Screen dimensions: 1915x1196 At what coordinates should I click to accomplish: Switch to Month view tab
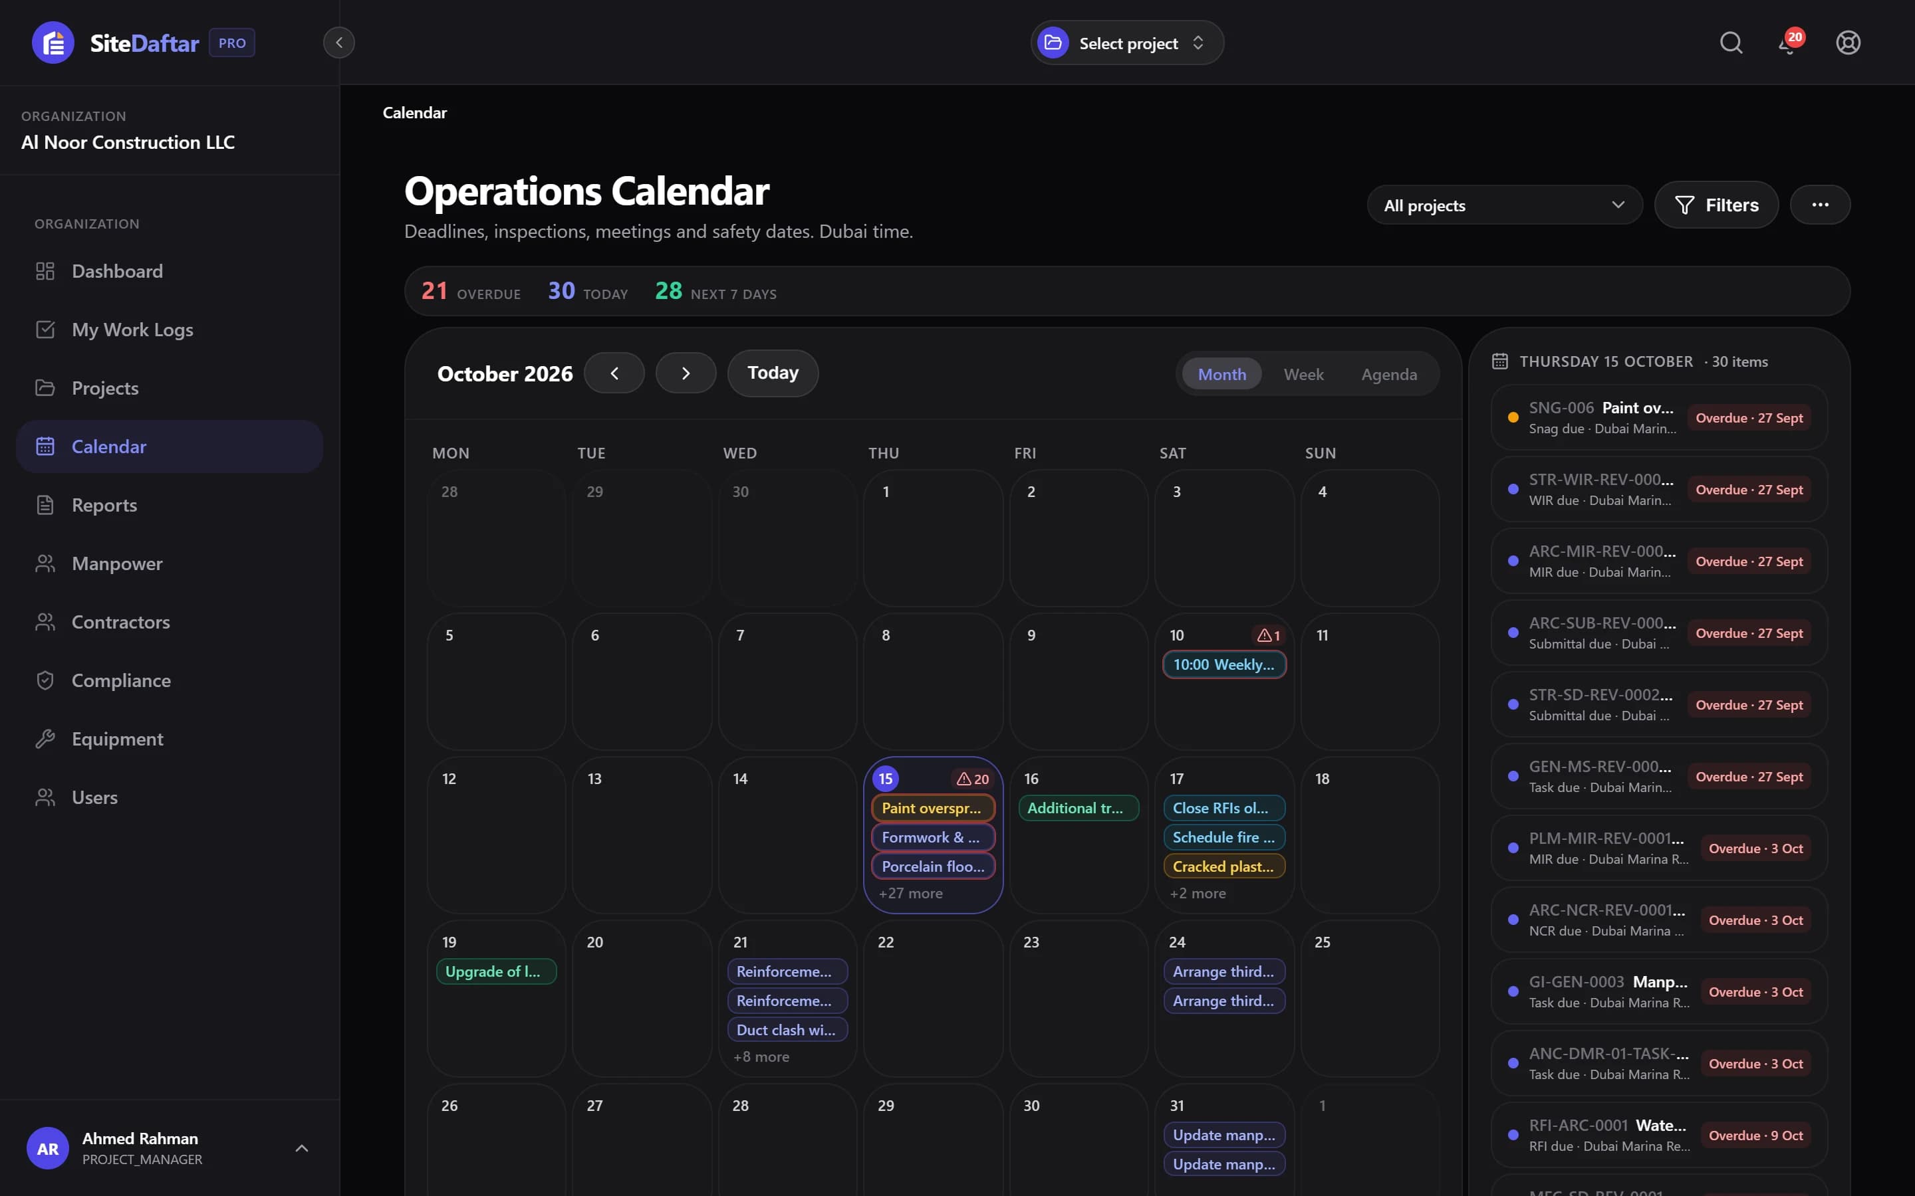pyautogui.click(x=1221, y=374)
